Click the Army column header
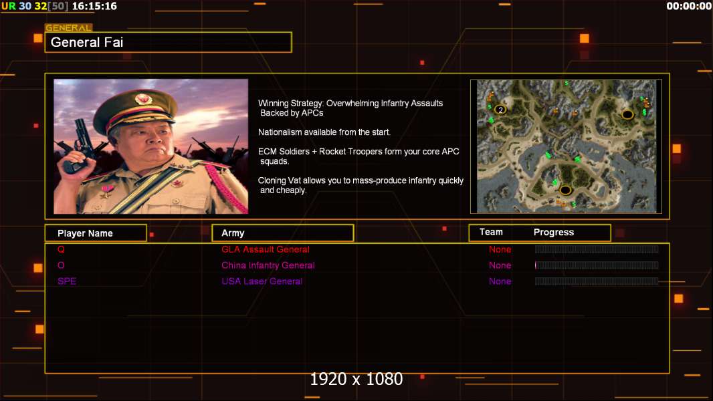This screenshot has height=401, width=713. click(x=282, y=233)
